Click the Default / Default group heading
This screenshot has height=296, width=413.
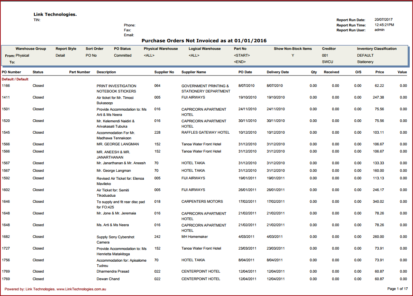point(15,79)
